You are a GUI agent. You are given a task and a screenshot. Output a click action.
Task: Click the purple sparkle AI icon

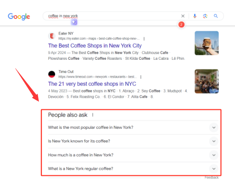pos(74,22)
